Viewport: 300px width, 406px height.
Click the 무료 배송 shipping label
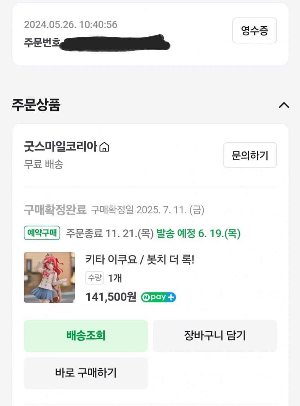43,164
